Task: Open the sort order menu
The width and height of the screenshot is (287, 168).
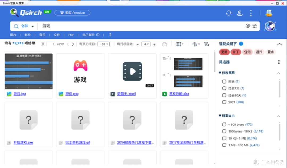Action: [196, 44]
